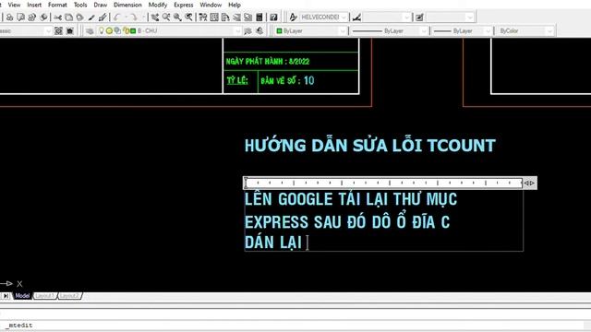The height and width of the screenshot is (332, 591).
Task: Switch to the Model tab
Action: tap(22, 296)
